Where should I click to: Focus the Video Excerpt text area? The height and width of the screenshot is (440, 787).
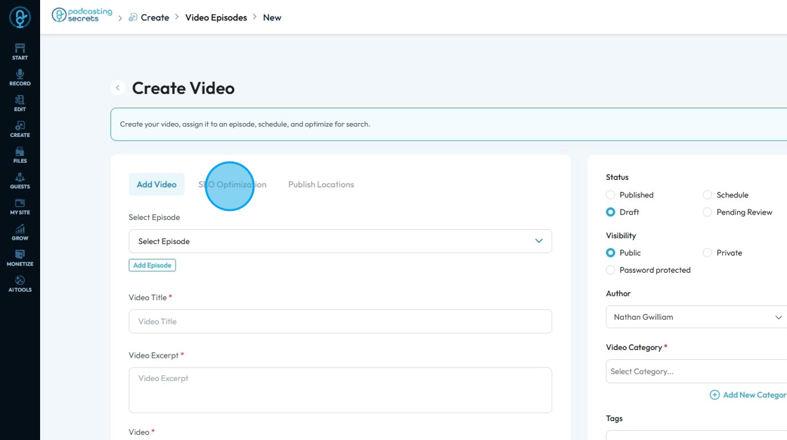pyautogui.click(x=340, y=390)
